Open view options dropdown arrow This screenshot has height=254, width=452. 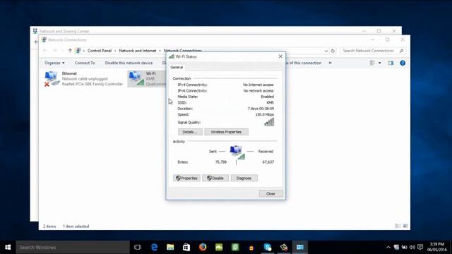(x=380, y=63)
